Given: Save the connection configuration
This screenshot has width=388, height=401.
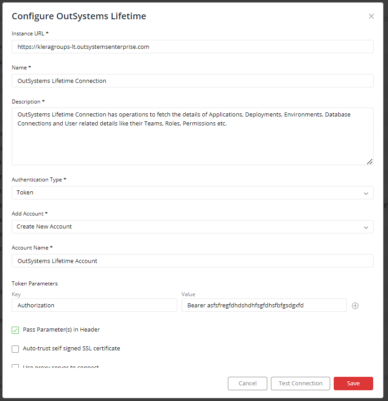Looking at the screenshot, I should coord(353,384).
